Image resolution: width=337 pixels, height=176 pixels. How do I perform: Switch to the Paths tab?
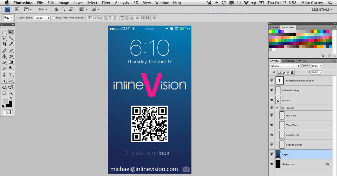pyautogui.click(x=302, y=61)
